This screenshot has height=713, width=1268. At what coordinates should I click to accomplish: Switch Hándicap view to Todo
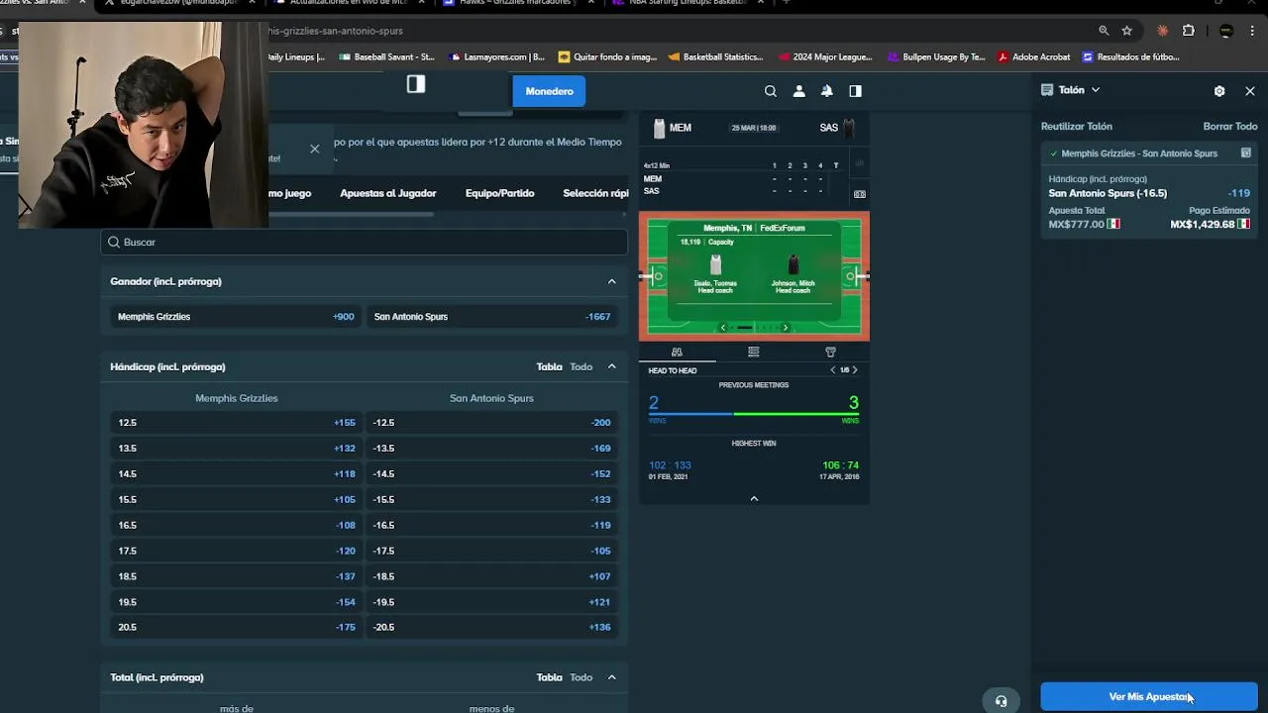(581, 366)
